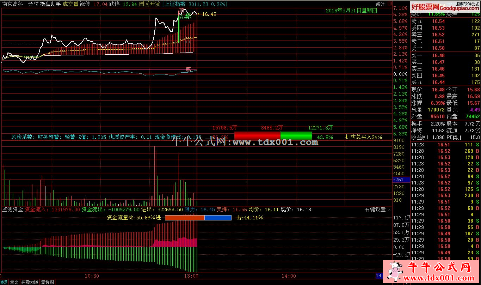
Task: Click the 10:30 time axis label
Action: (x=92, y=276)
